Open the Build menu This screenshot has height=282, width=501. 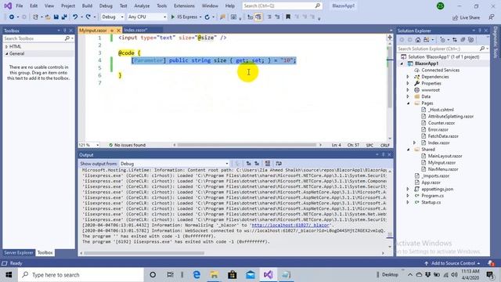[x=87, y=5]
